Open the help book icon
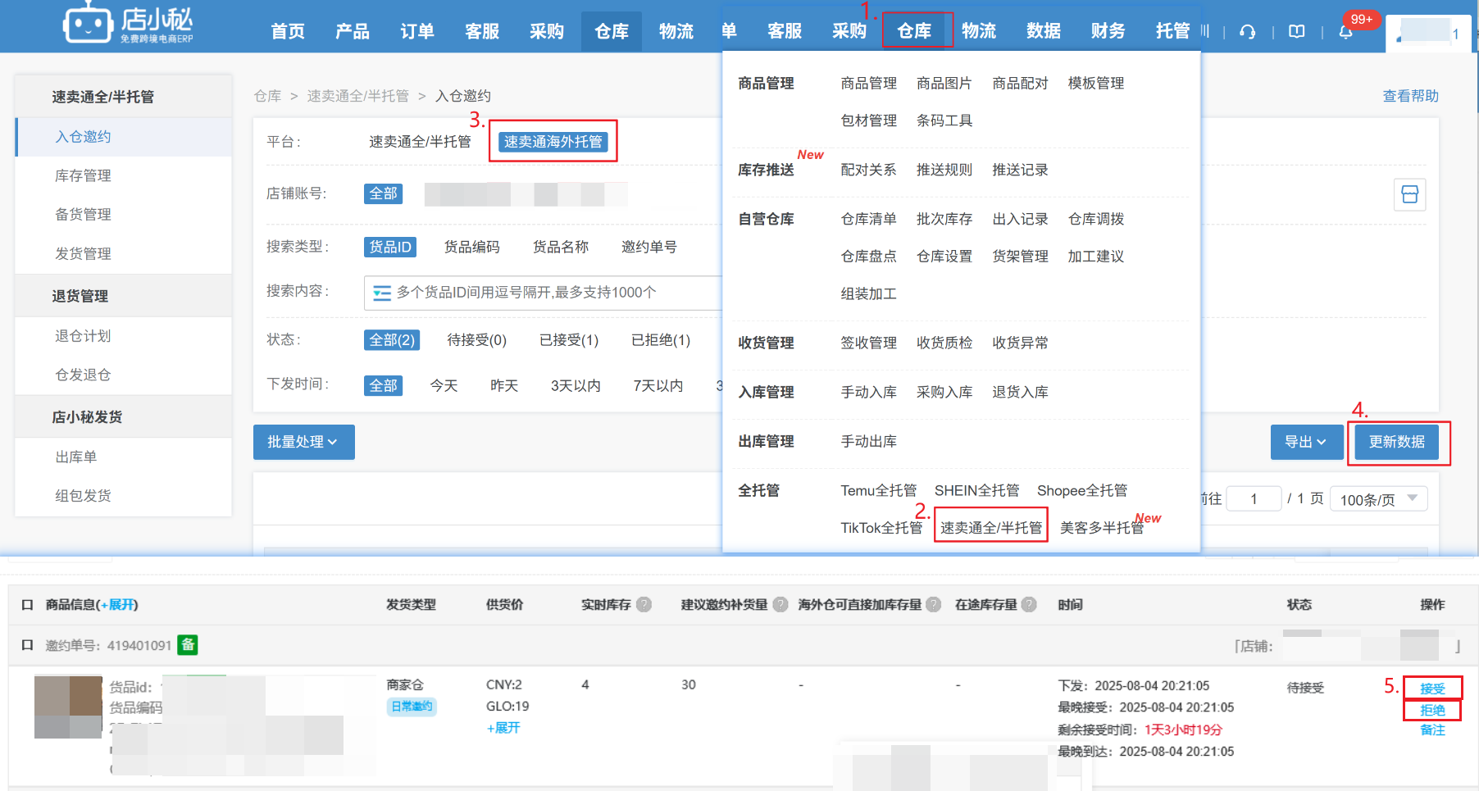1479x791 pixels. tap(1296, 32)
